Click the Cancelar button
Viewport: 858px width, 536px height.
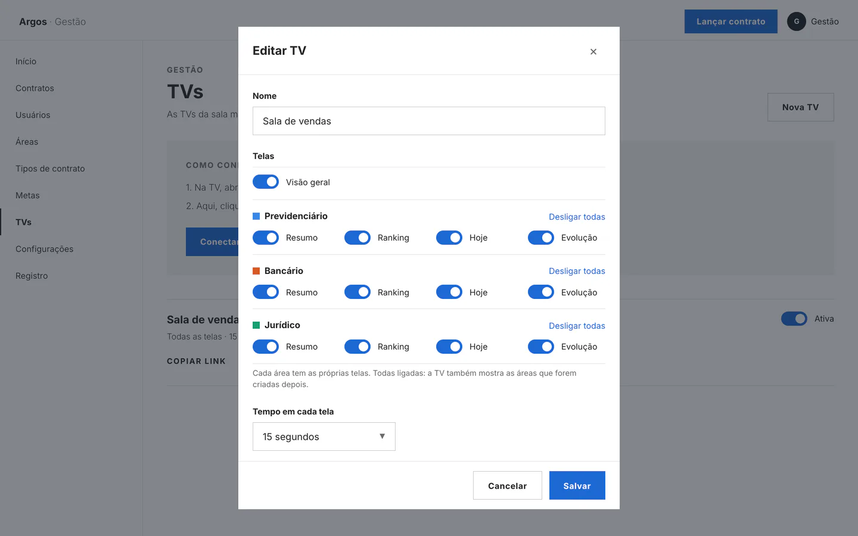point(508,485)
